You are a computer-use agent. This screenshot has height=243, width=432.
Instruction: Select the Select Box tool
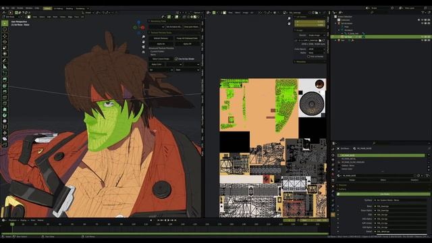point(5,24)
